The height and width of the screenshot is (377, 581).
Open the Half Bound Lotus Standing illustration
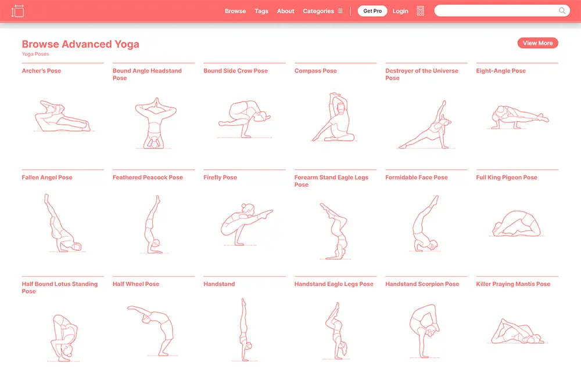coord(64,338)
